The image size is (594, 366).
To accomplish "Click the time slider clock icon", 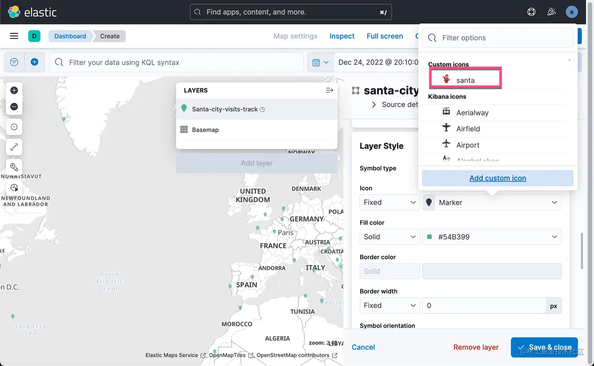I will pyautogui.click(x=14, y=188).
